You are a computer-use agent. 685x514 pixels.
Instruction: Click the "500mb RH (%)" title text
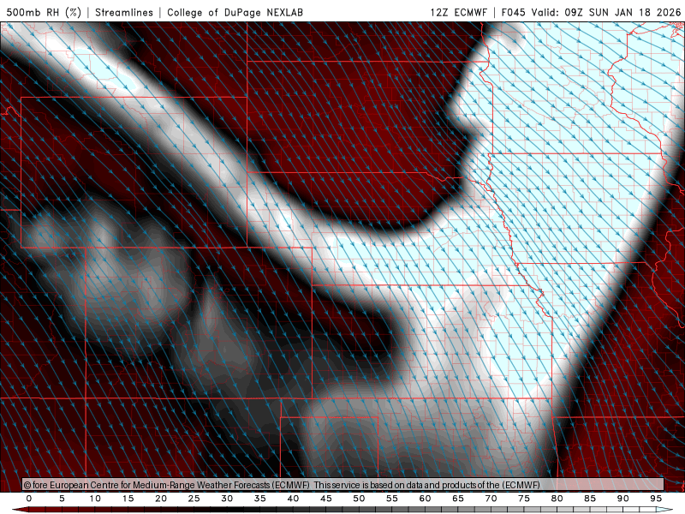click(44, 12)
